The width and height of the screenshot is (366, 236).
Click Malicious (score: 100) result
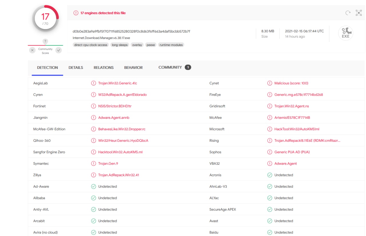(291, 83)
